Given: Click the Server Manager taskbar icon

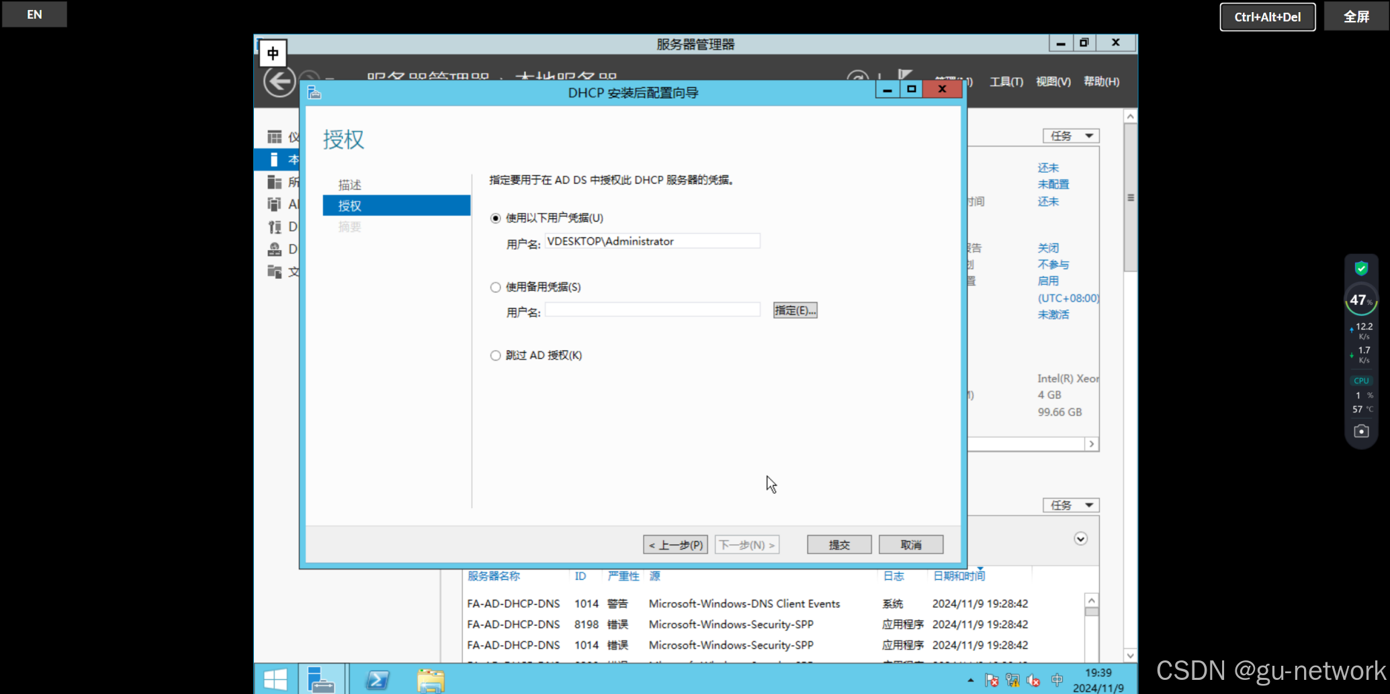Looking at the screenshot, I should [320, 679].
